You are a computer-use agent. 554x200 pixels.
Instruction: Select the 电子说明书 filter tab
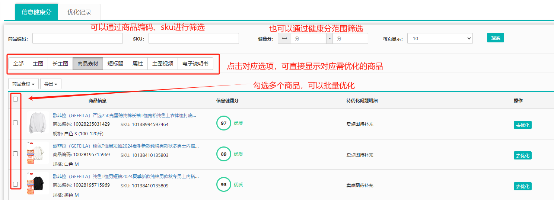point(195,64)
